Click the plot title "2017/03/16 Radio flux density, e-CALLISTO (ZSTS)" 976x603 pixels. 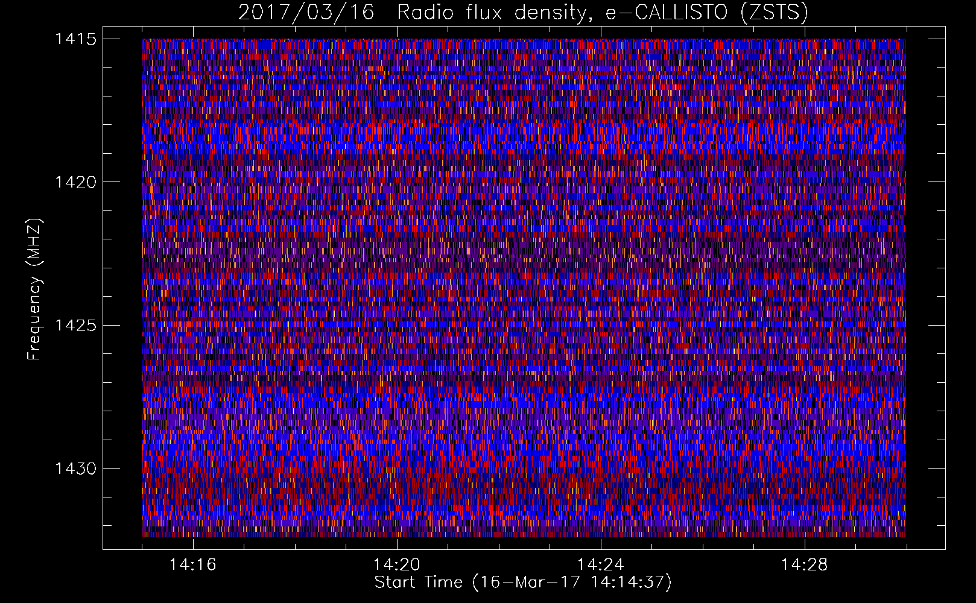coord(523,12)
